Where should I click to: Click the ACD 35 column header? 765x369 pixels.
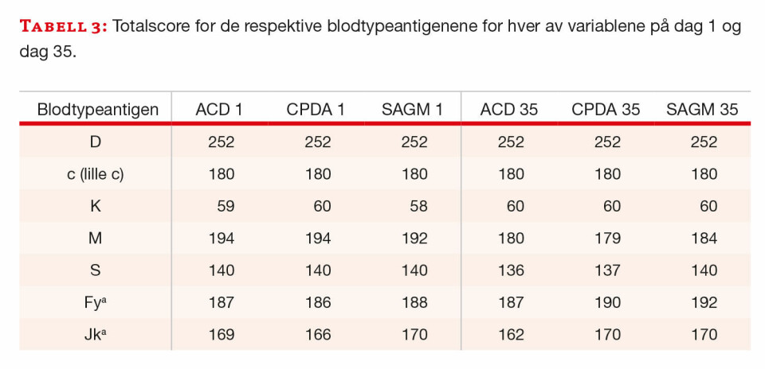tap(508, 110)
